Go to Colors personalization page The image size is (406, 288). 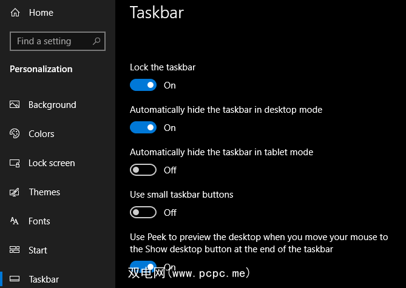click(x=41, y=134)
